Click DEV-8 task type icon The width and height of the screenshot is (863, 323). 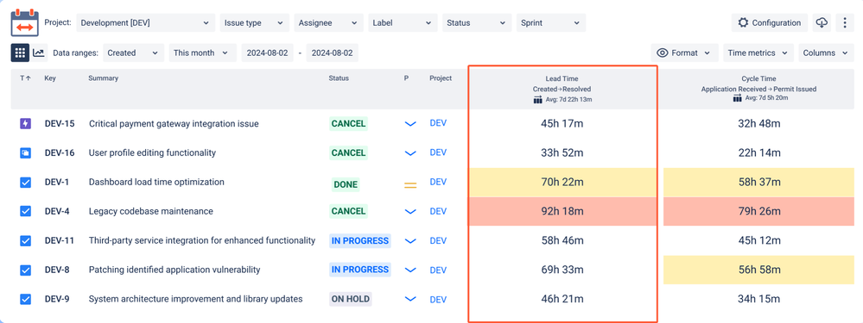point(25,270)
